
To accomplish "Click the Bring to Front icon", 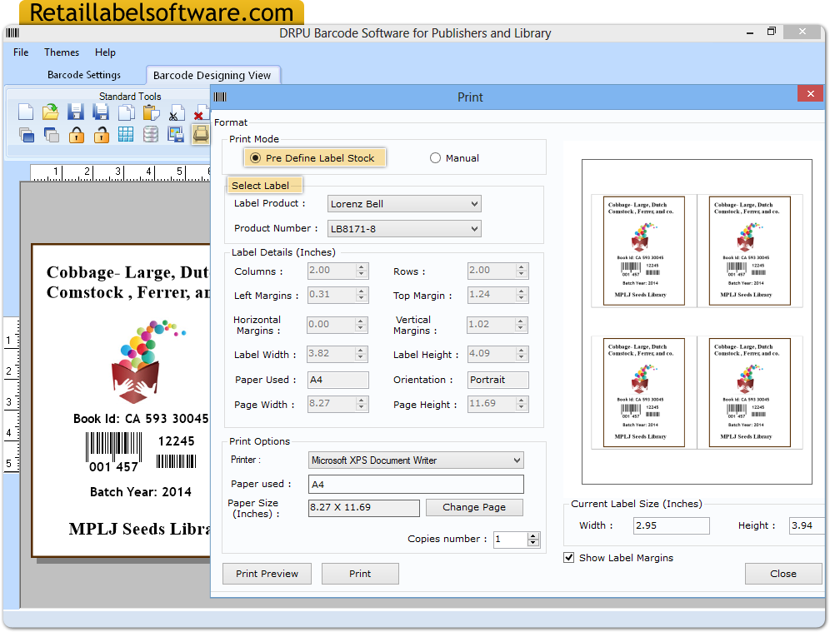I will (x=26, y=135).
